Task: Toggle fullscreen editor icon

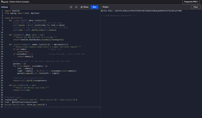Action: click(x=71, y=7)
